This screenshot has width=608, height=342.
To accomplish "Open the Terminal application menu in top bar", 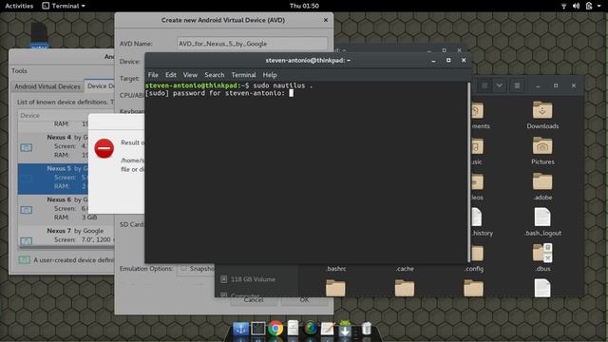I will point(64,6).
